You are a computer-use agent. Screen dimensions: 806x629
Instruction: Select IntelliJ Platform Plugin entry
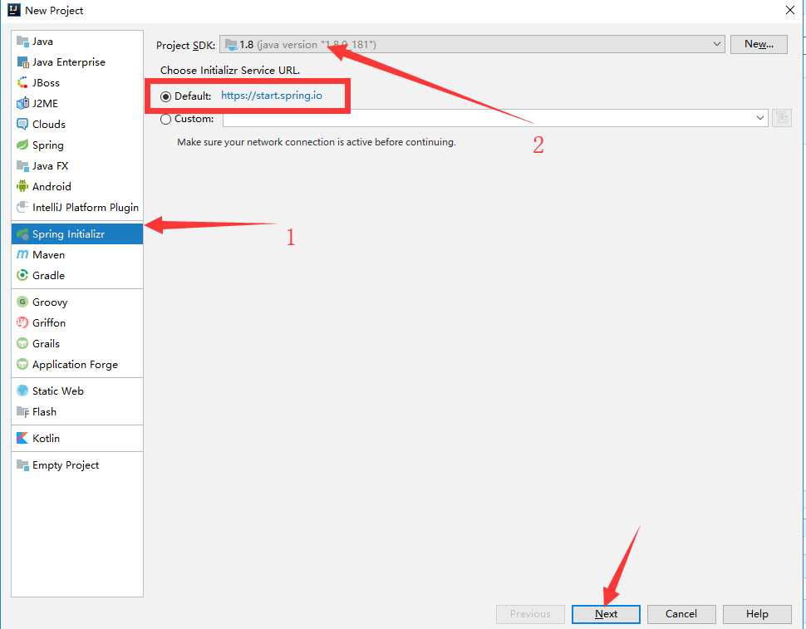[x=77, y=207]
